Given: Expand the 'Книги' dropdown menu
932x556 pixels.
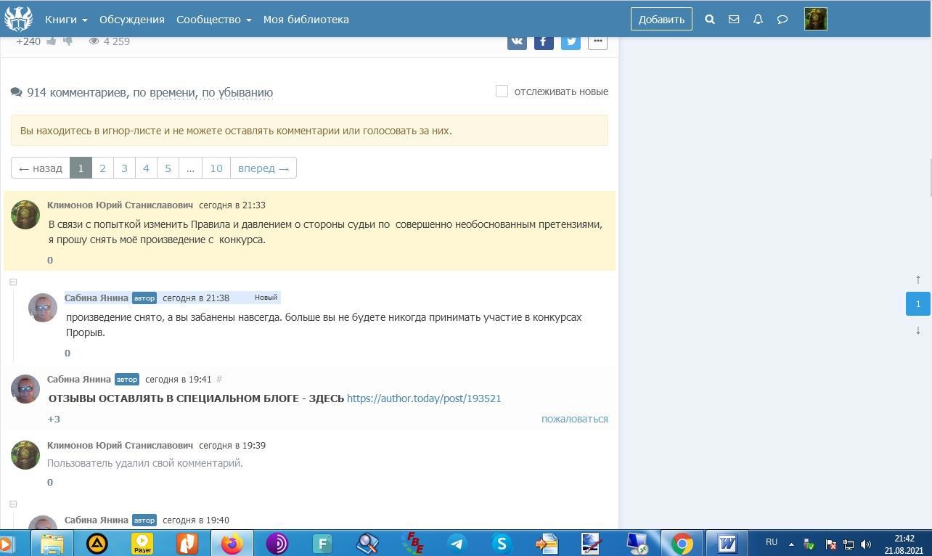Looking at the screenshot, I should click(66, 20).
